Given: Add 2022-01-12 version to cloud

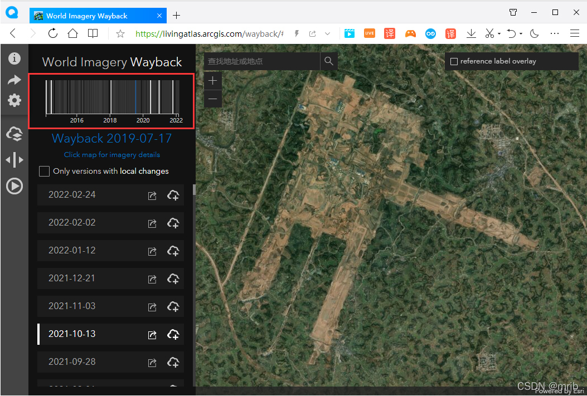Looking at the screenshot, I should click(x=173, y=251).
